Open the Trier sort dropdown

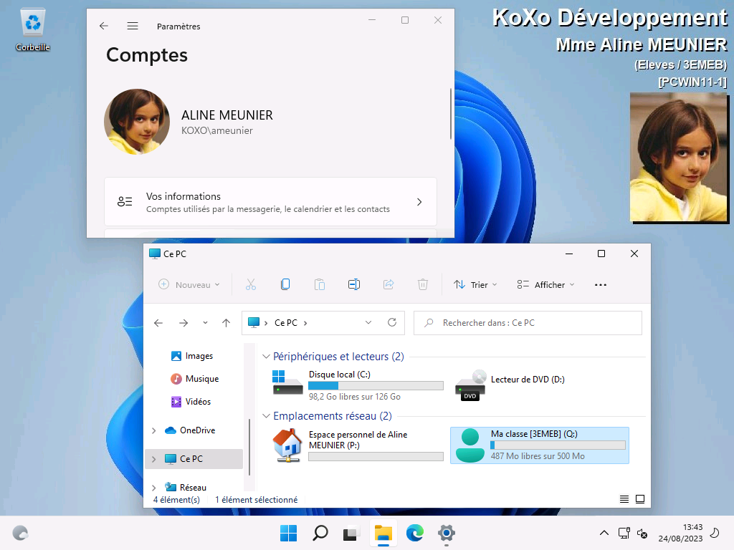coord(475,284)
